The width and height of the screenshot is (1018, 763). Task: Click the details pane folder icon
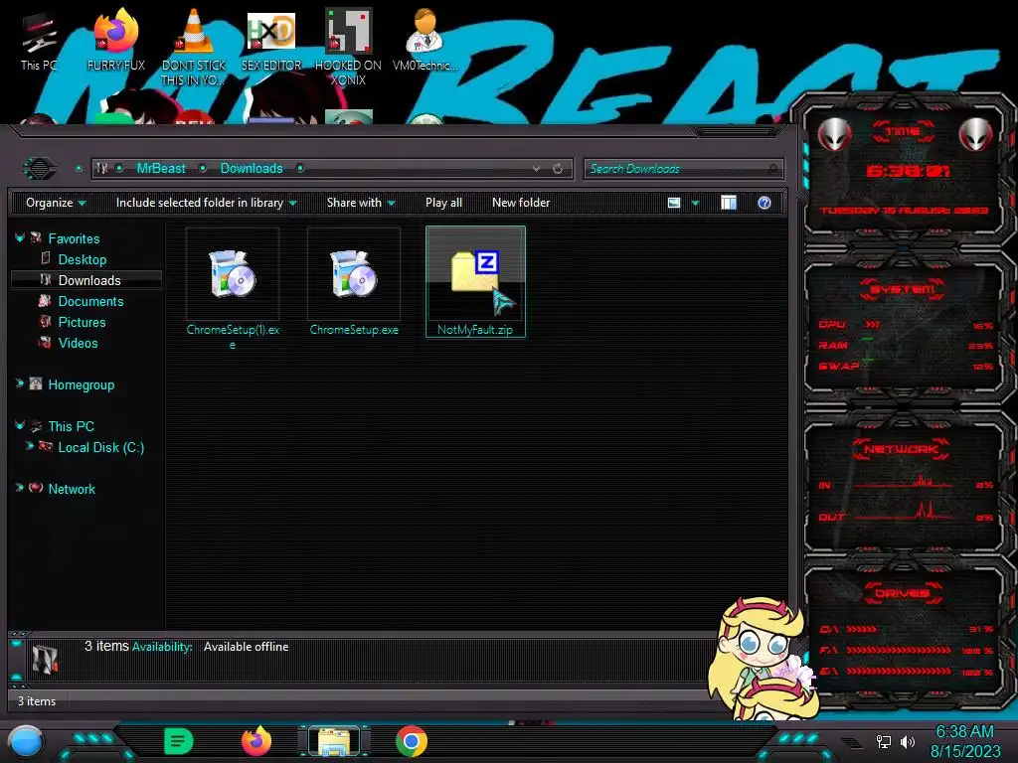tap(45, 660)
